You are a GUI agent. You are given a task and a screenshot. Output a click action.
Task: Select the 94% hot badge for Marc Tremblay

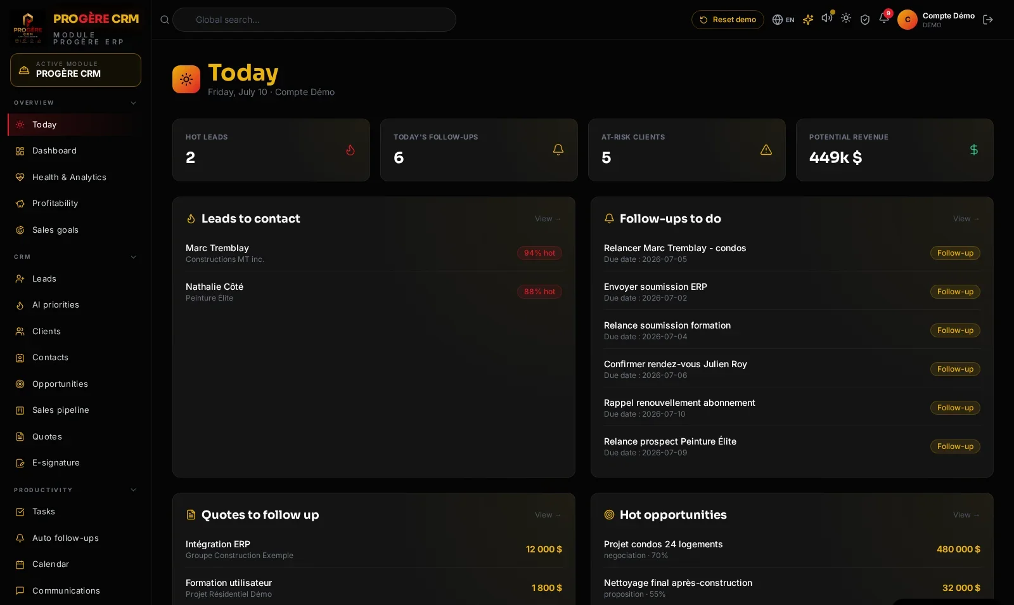tap(539, 253)
